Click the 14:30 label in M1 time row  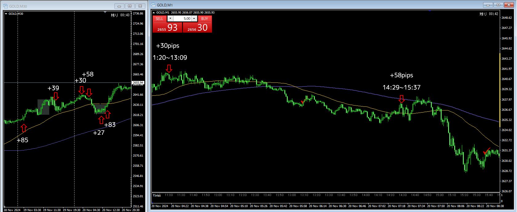403,195
